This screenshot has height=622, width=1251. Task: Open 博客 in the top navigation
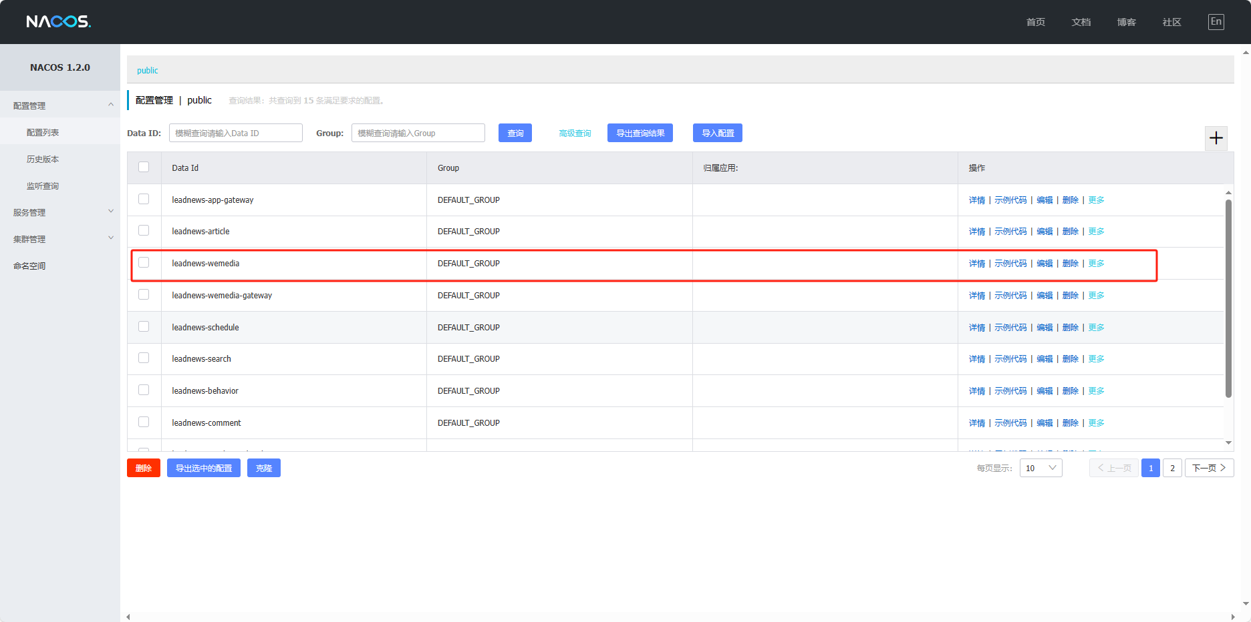coord(1127,22)
